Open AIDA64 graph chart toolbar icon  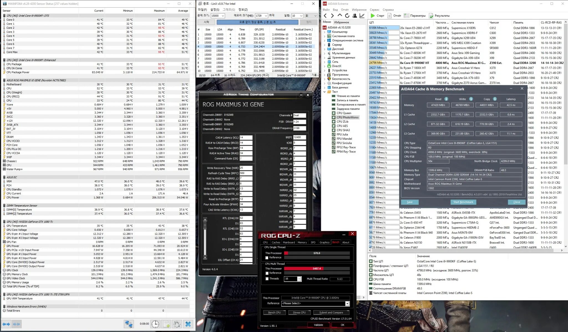click(x=362, y=16)
